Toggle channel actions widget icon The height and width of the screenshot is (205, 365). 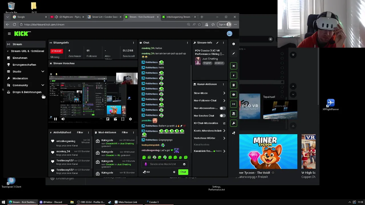(234, 114)
